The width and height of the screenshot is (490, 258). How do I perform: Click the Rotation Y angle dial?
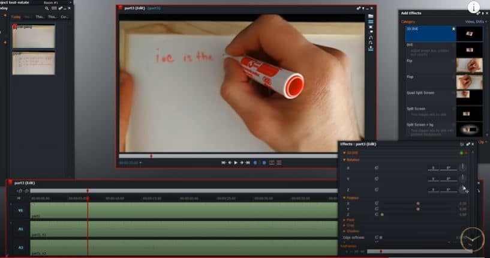462,179
